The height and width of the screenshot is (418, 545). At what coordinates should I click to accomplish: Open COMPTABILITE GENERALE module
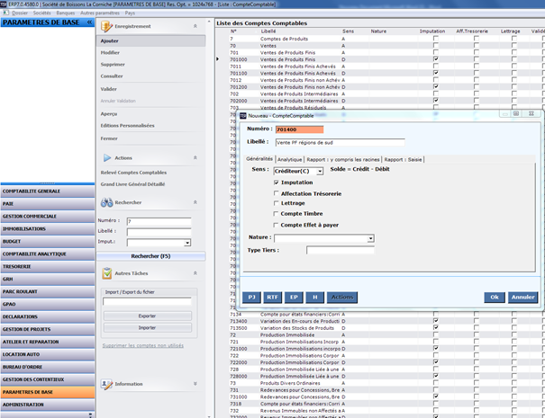click(47, 191)
